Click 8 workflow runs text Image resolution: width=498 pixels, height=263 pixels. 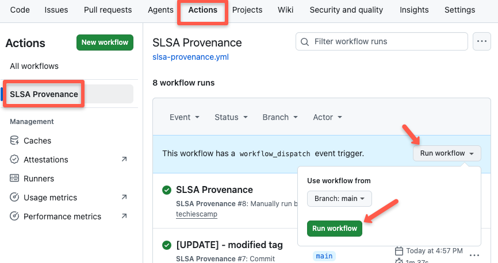pyautogui.click(x=183, y=83)
